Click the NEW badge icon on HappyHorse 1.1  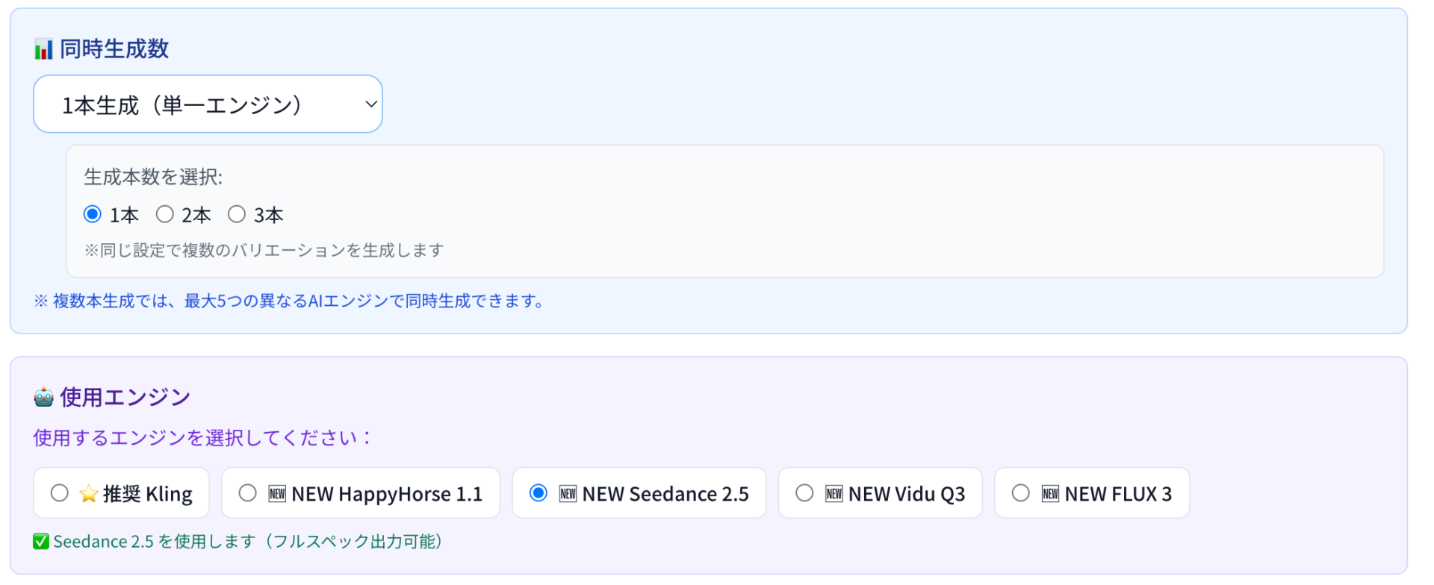(277, 493)
